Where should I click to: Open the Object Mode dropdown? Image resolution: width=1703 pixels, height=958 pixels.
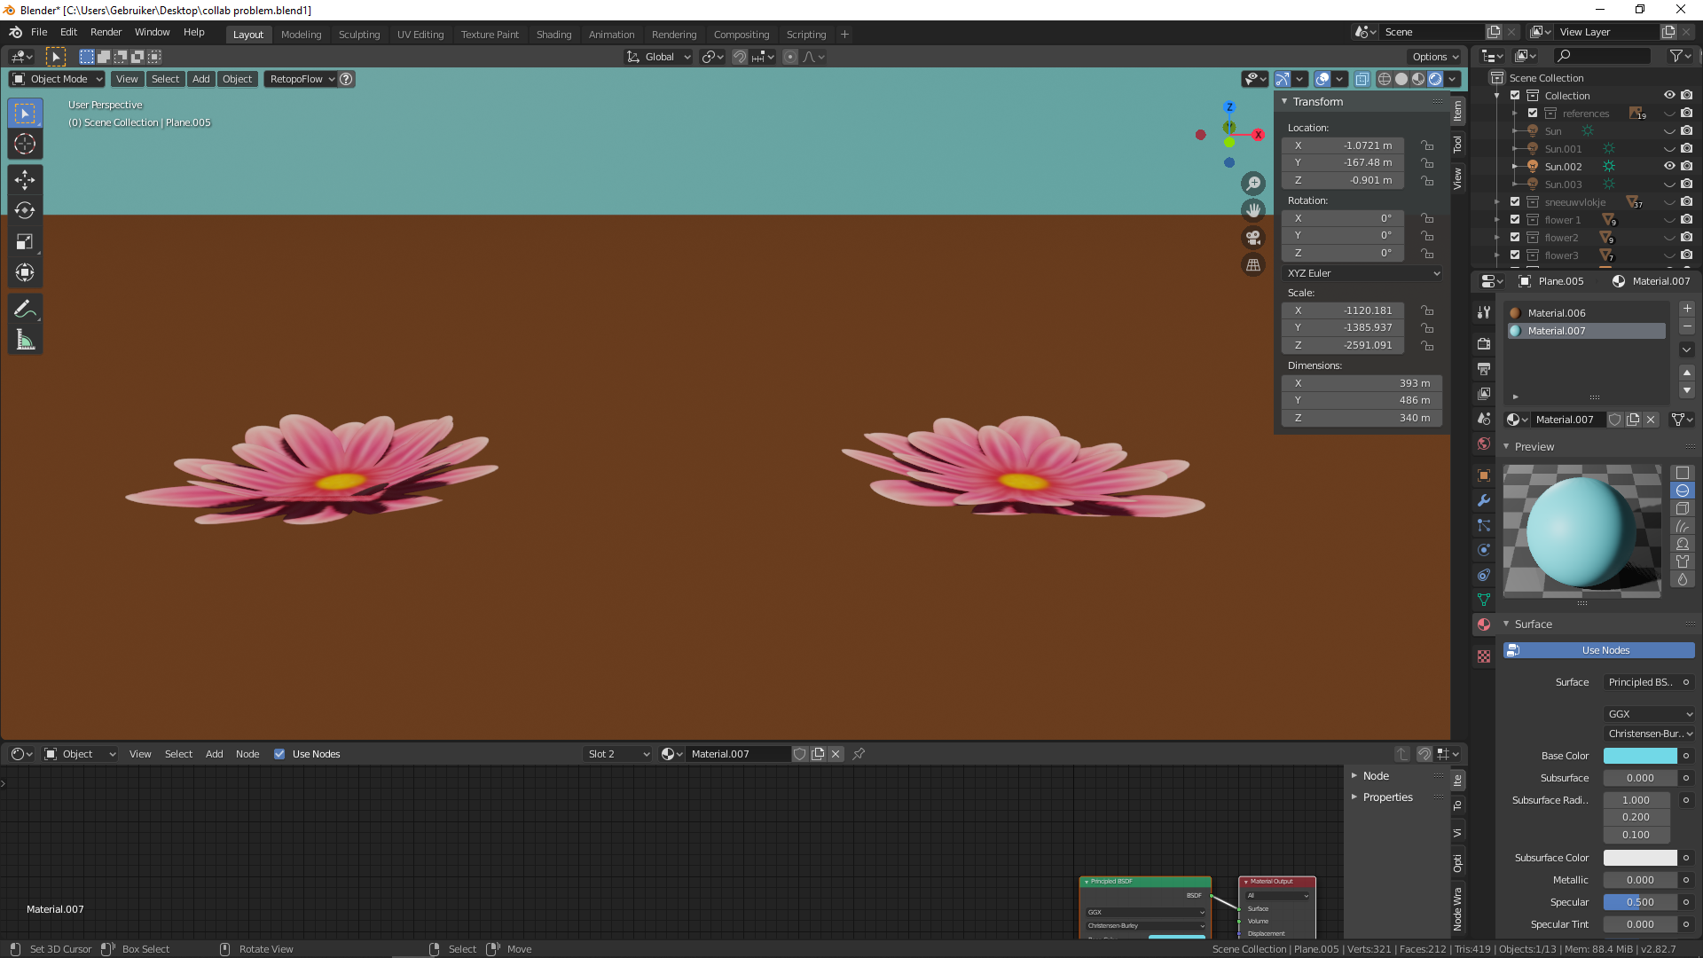tap(58, 79)
